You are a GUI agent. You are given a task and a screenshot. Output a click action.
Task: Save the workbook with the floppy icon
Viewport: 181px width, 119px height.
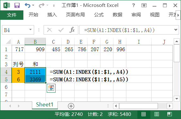point(17,5)
